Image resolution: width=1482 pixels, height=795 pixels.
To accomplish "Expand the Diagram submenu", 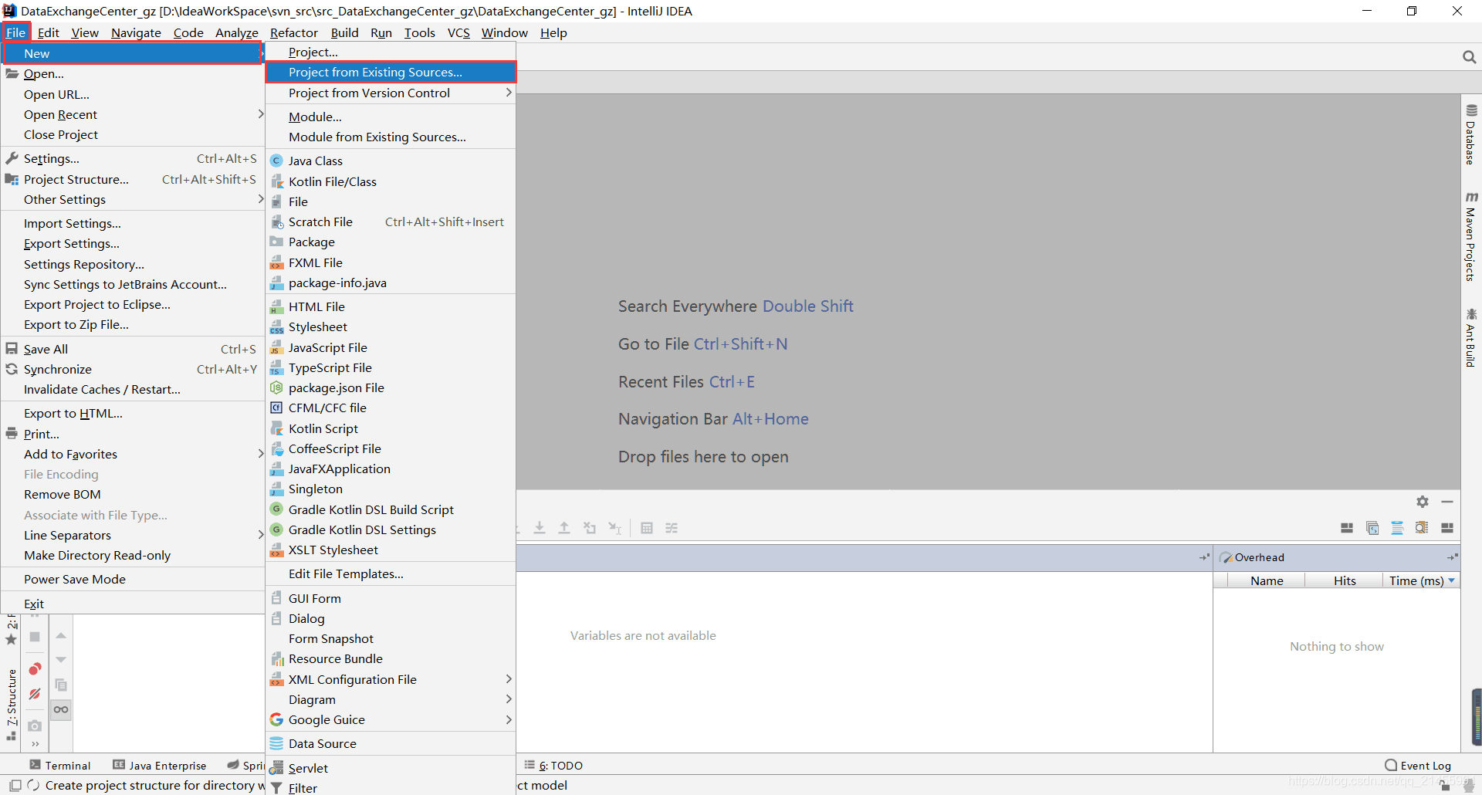I will tap(508, 699).
